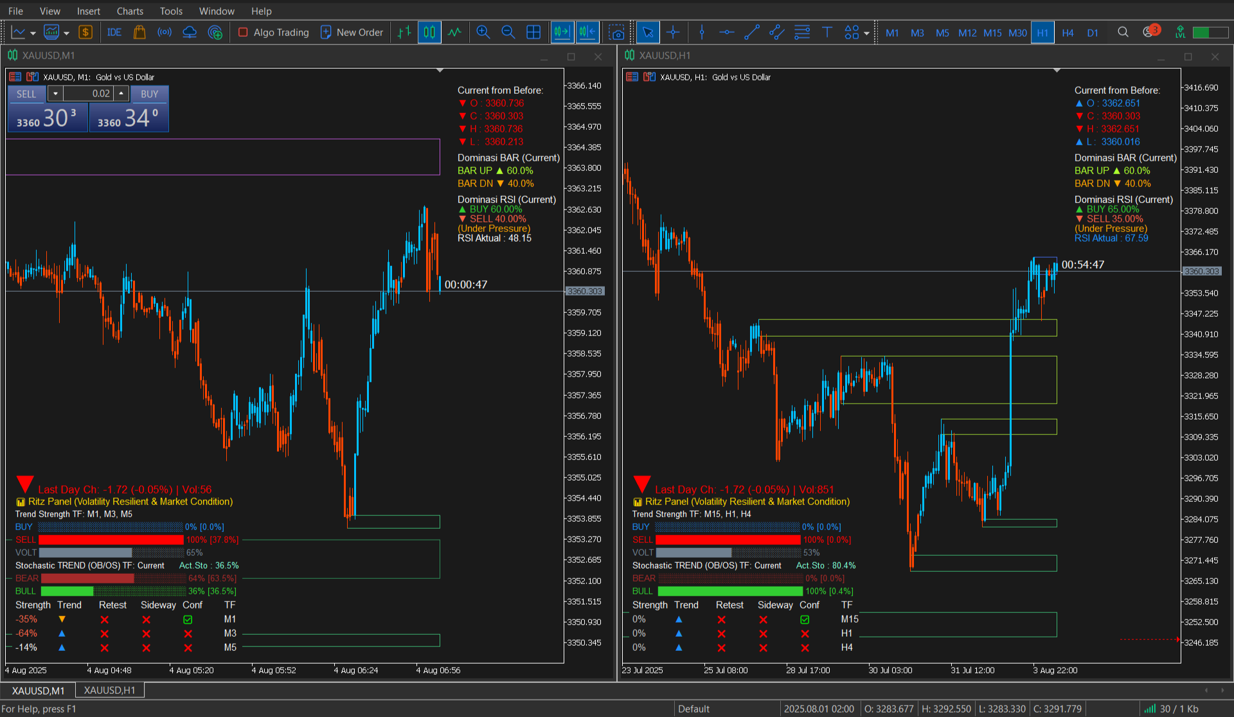Open the VPS cloud hosting icon
Screen dimensions: 1234x717
point(190,32)
